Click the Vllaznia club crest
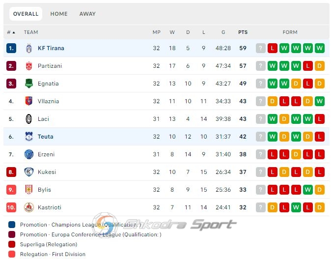This screenshot has height=259, width=332. click(29, 101)
